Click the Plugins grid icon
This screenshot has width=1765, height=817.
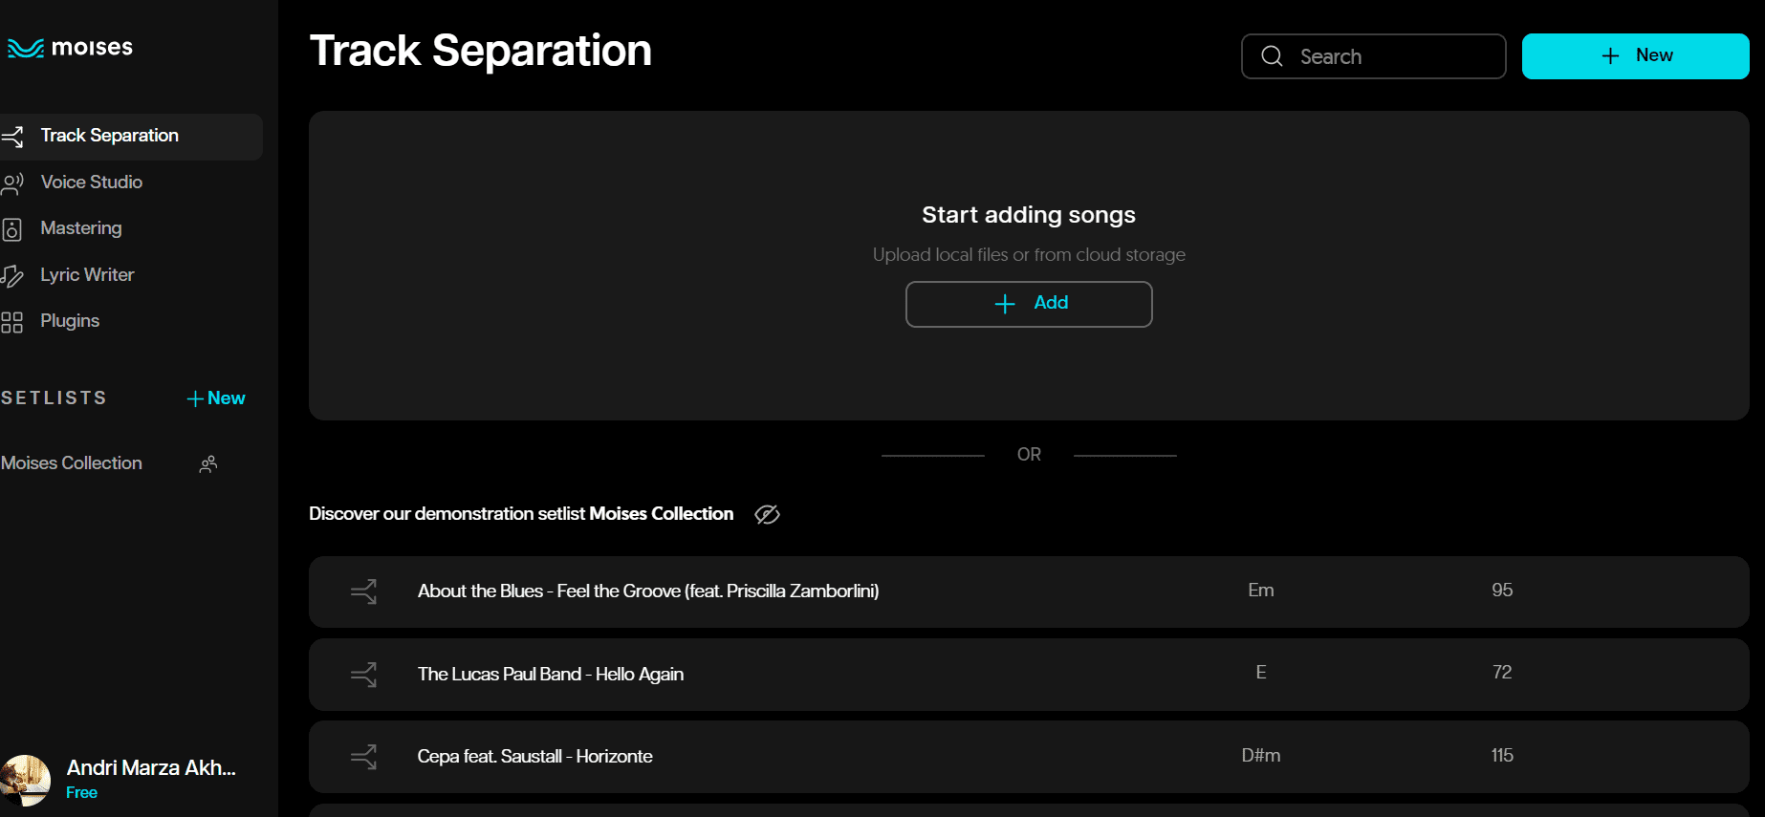click(x=12, y=322)
